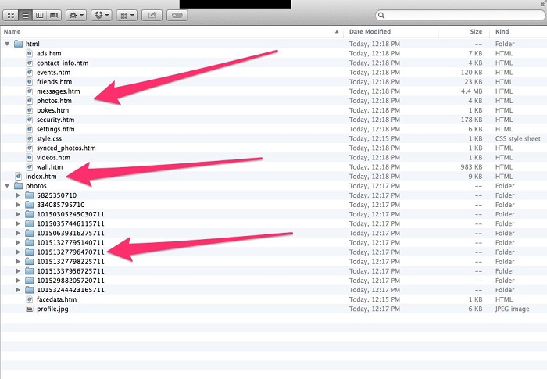Click the 178 KB size value
This screenshot has width=547, height=379.
pos(472,120)
